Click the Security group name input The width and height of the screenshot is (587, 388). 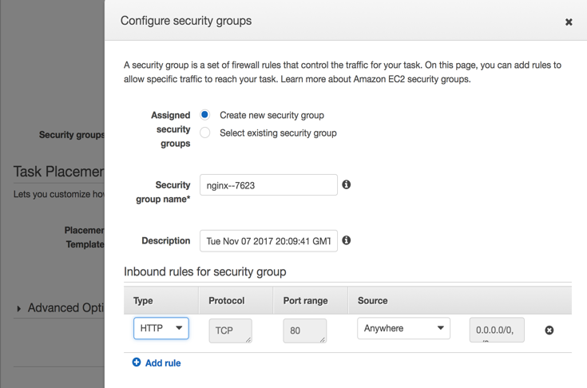tap(268, 185)
